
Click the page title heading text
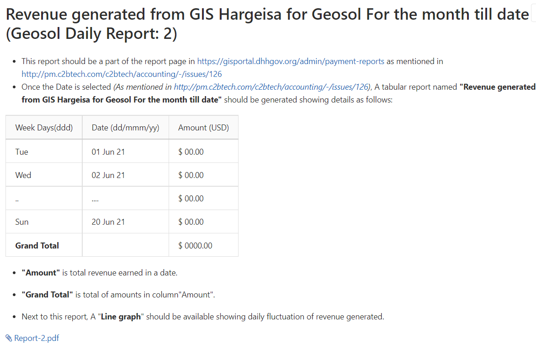(x=267, y=24)
